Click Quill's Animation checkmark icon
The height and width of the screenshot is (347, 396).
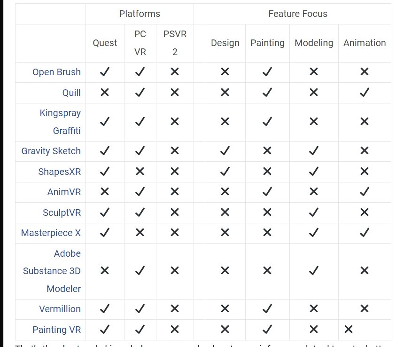coord(365,93)
